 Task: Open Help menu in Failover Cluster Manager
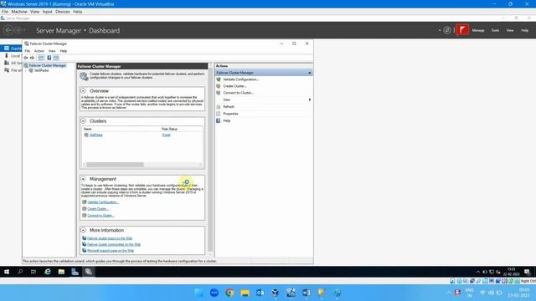pyautogui.click(x=64, y=51)
